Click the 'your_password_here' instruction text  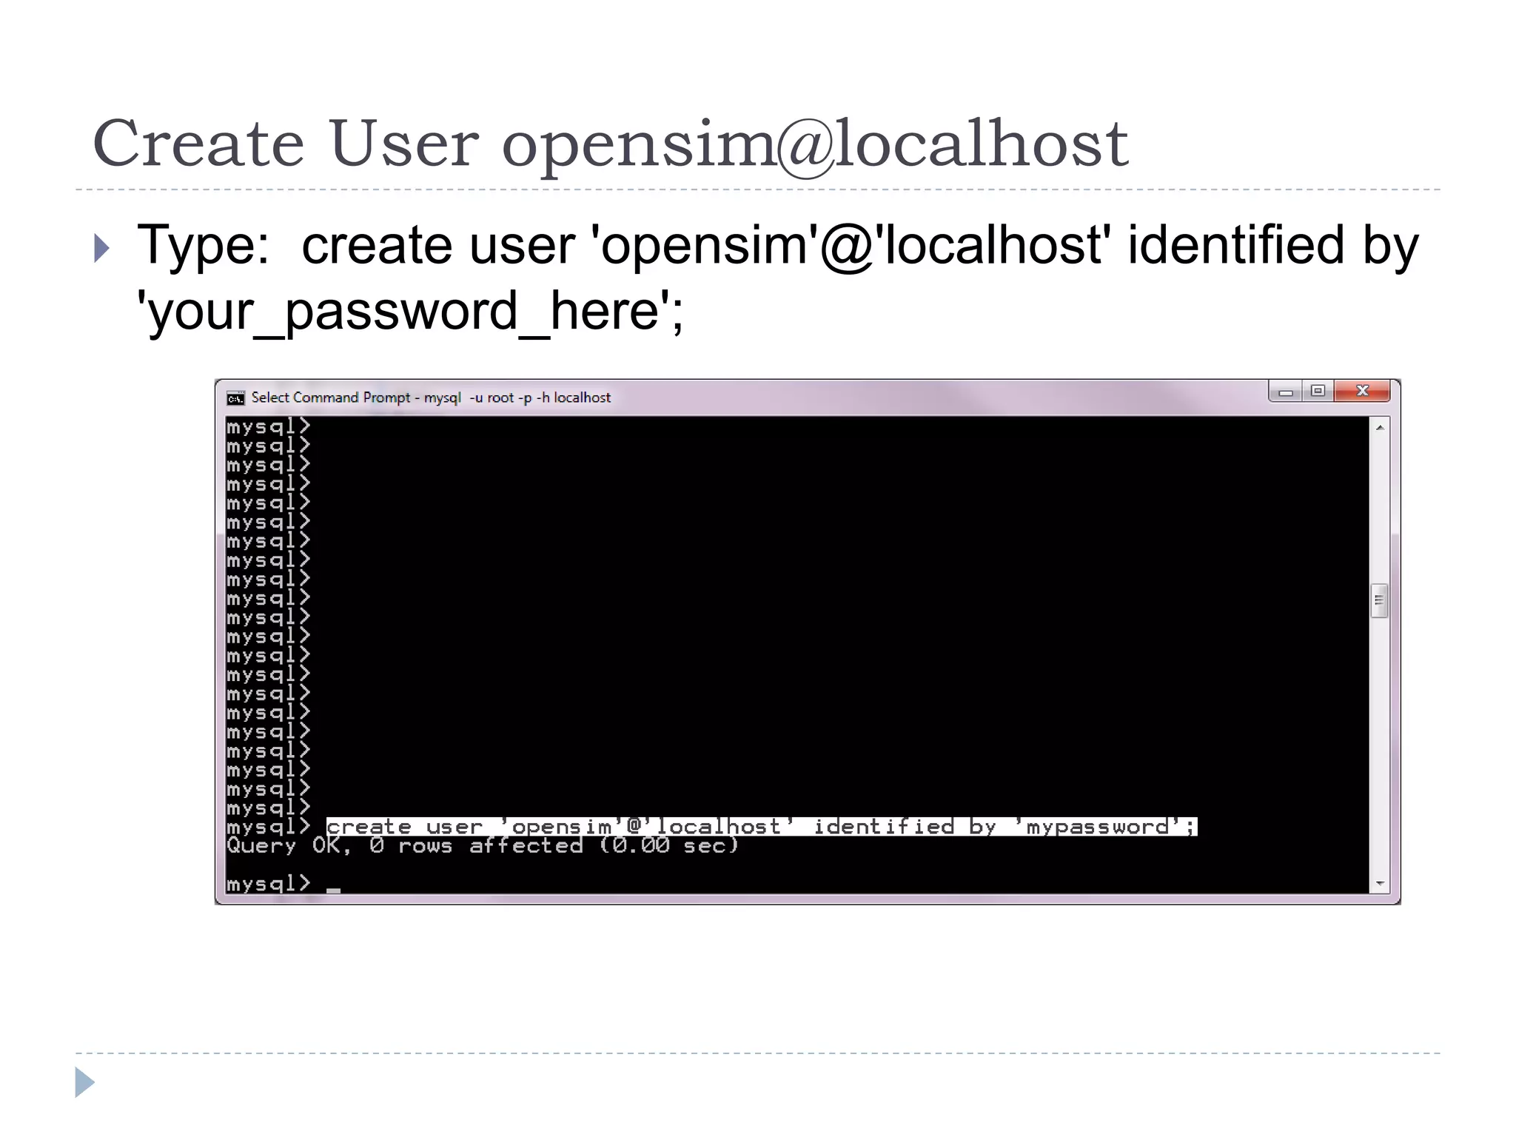point(411,311)
